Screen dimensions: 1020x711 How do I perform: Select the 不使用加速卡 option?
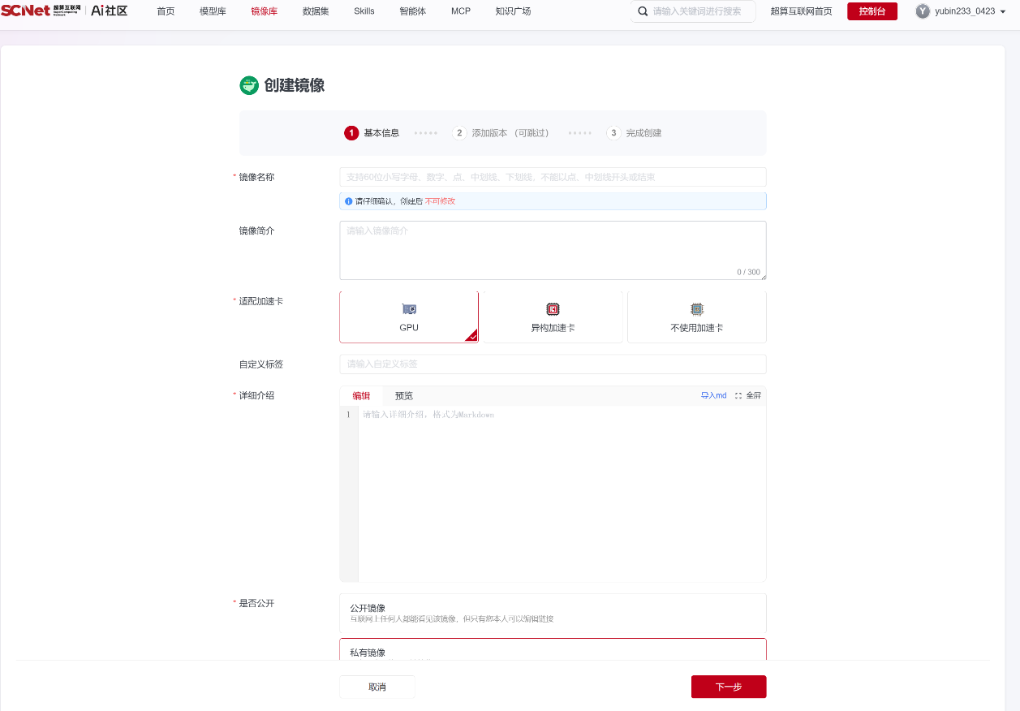tap(697, 317)
